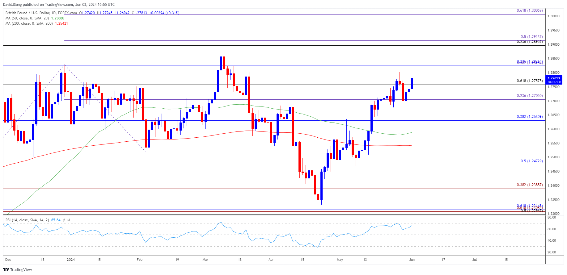The width and height of the screenshot is (567, 275).
Task: Click the RSI 20.00 axis label
Action: [552, 252]
